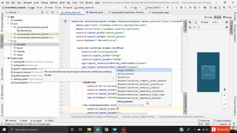Open the Layout Inspector

click(222, 120)
